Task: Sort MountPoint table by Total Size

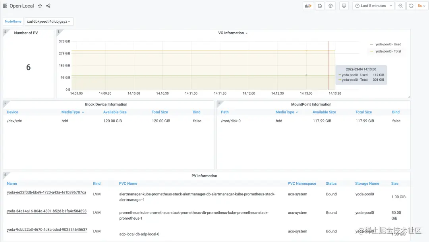Action: coord(363,112)
